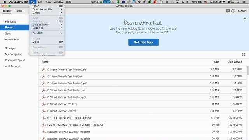Click the AirPlay display icon in menu bar
This screenshot has width=249, height=140.
pos(177,2)
